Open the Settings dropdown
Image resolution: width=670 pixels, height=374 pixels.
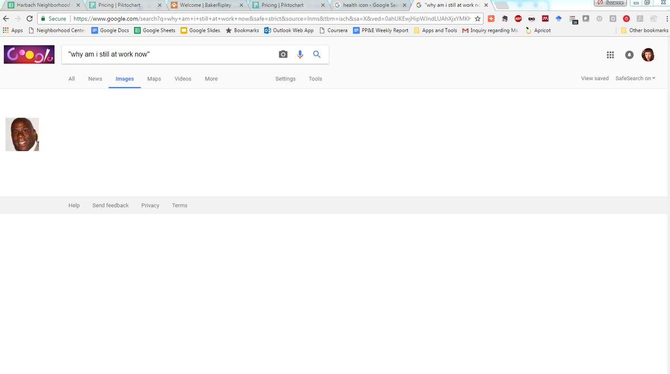coord(285,79)
